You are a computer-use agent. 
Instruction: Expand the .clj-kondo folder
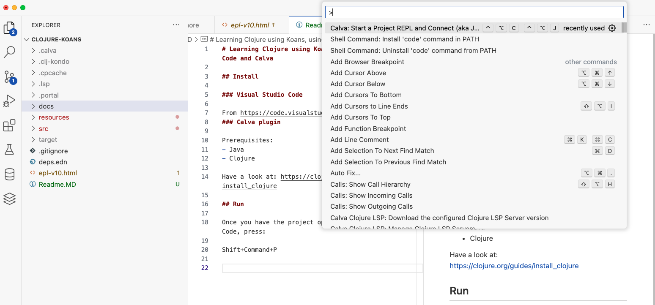[x=34, y=62]
